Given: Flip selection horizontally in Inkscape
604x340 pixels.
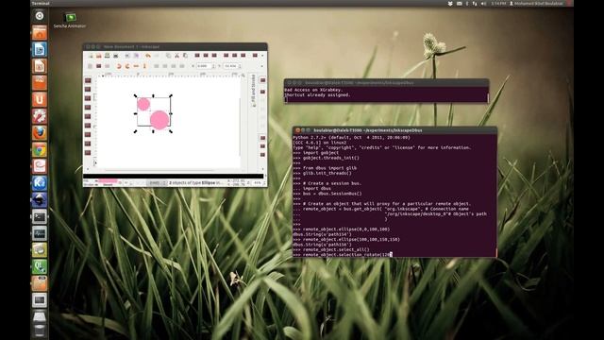Looking at the screenshot, I should pyautogui.click(x=136, y=66).
